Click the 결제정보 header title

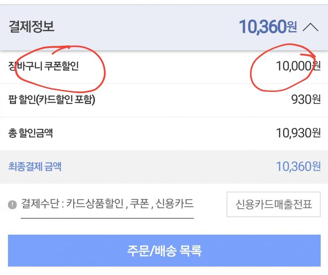(x=32, y=27)
